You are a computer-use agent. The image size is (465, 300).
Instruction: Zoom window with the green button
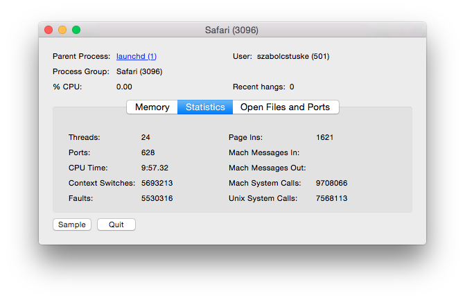[76, 30]
